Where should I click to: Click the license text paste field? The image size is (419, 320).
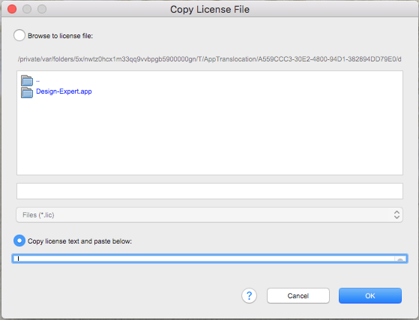pyautogui.click(x=210, y=259)
